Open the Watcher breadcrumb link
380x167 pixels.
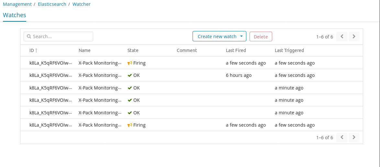82,4
